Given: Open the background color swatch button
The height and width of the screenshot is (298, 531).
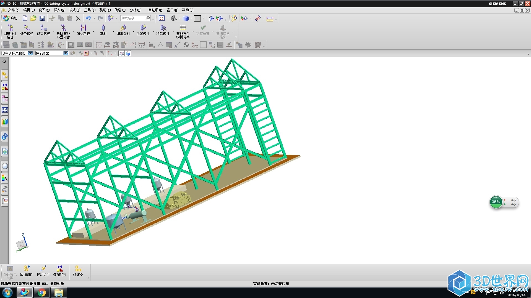Looking at the screenshot, I should click(x=197, y=18).
